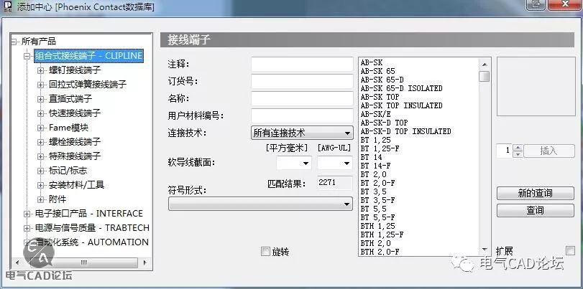Select 螺钉接线端子 in the tree

[75, 70]
